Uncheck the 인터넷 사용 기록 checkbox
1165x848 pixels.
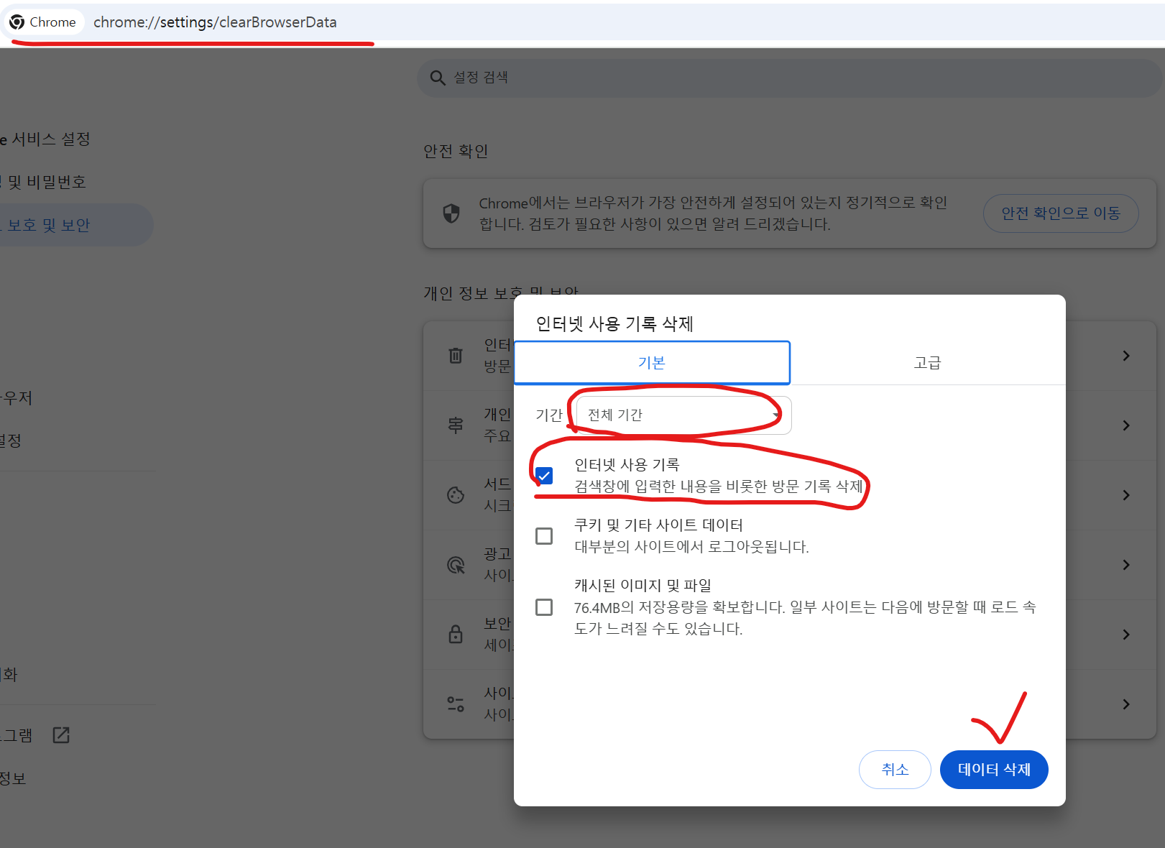(545, 475)
